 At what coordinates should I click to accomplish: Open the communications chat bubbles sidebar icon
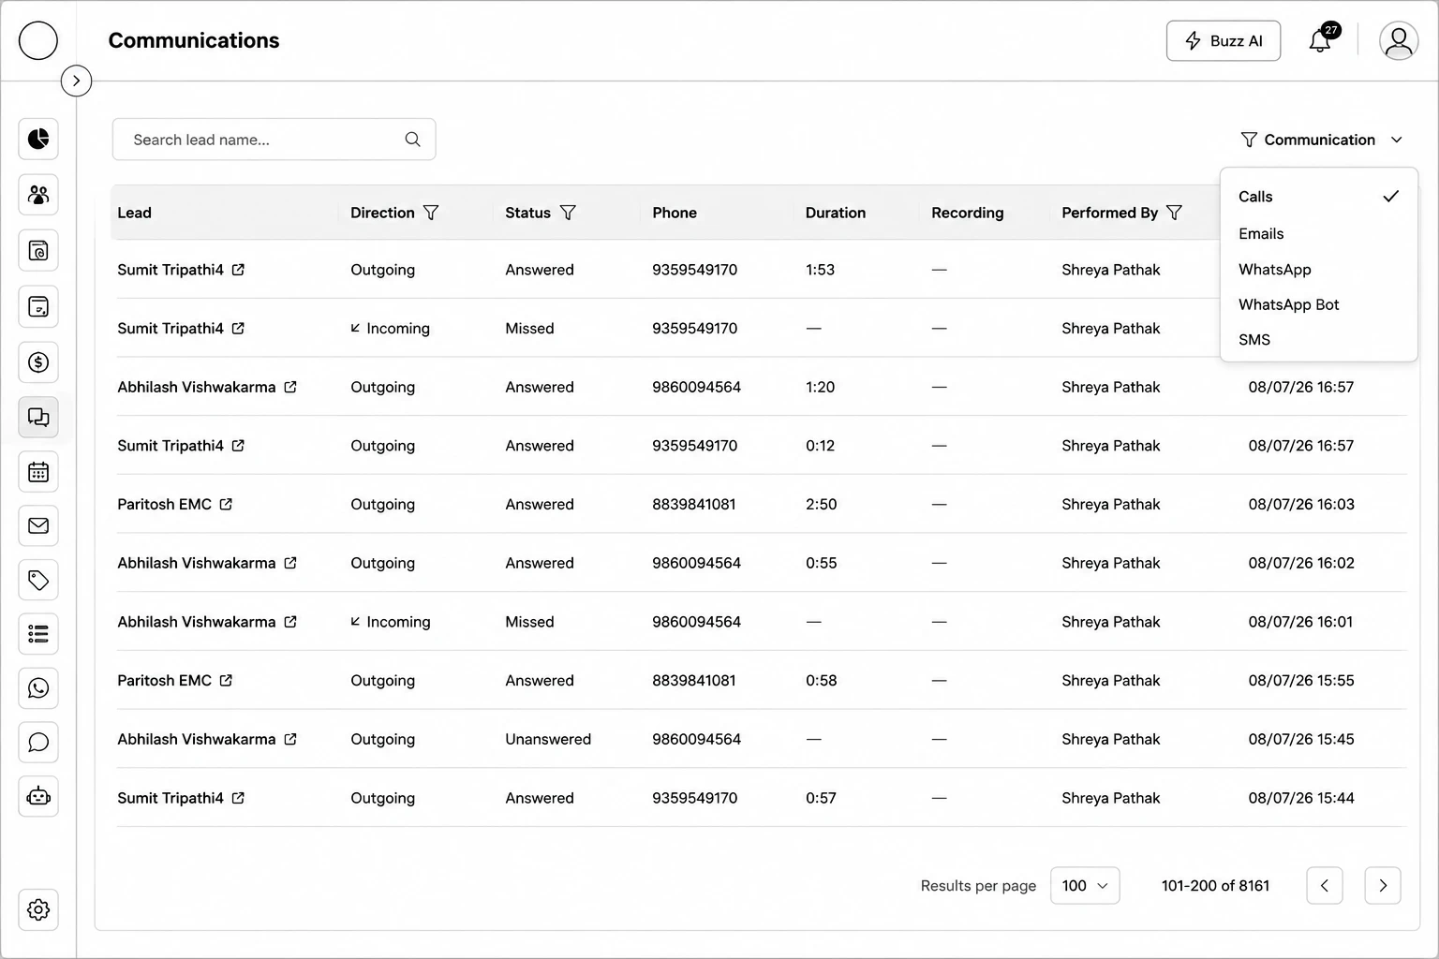click(x=38, y=418)
